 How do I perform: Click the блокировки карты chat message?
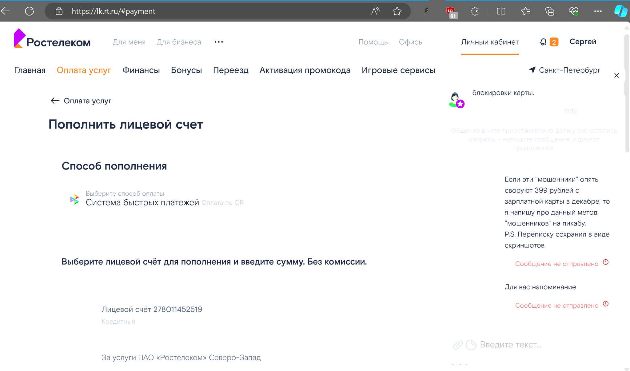click(x=503, y=93)
